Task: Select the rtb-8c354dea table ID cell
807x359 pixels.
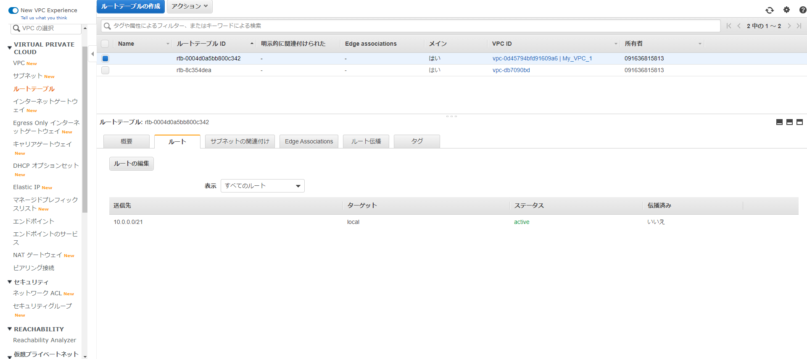Action: pyautogui.click(x=194, y=70)
